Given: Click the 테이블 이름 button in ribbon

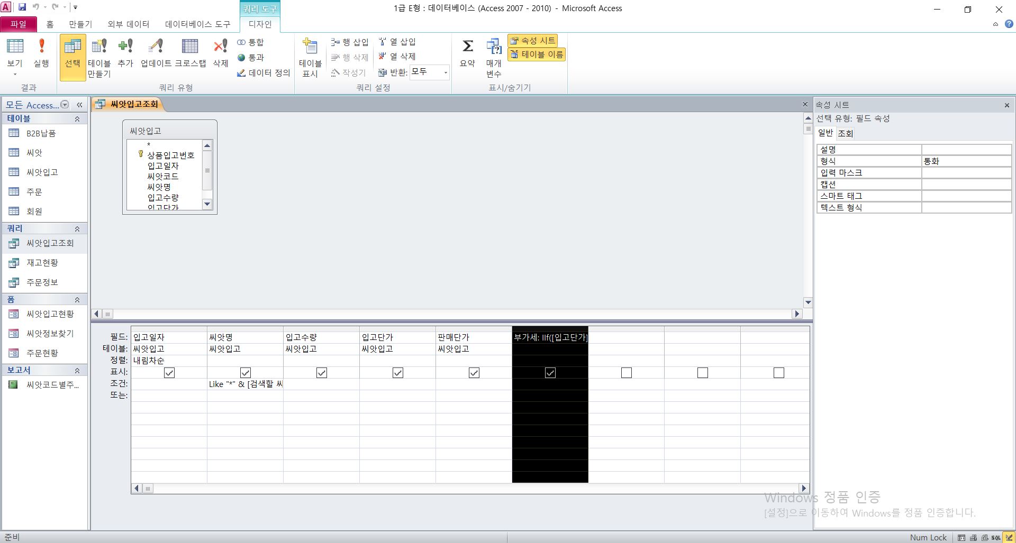Looking at the screenshot, I should (537, 54).
